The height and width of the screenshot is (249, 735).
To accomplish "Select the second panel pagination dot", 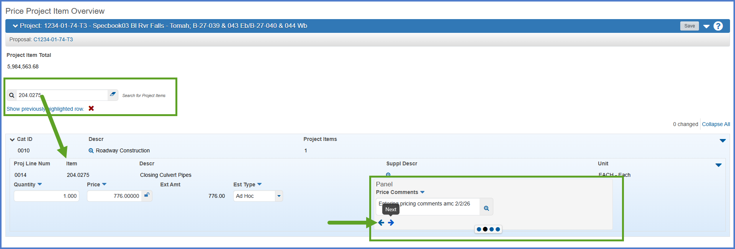I will tap(485, 229).
